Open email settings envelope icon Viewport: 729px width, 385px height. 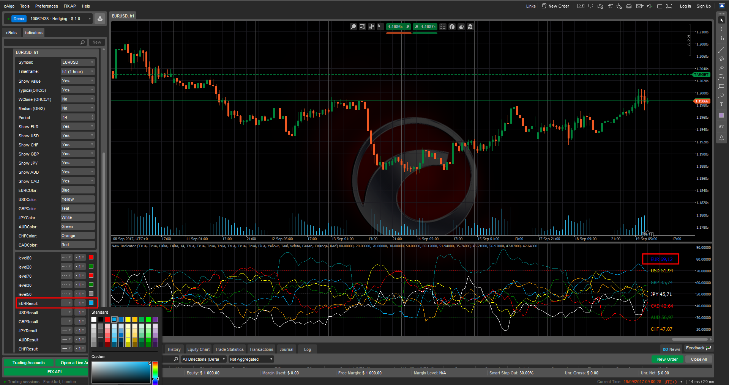coord(639,6)
